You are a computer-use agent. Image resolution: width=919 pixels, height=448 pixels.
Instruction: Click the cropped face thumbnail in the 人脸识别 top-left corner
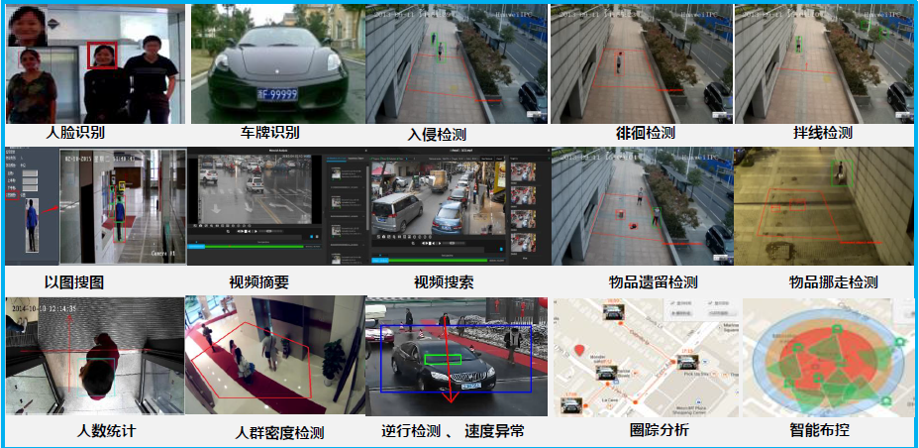point(27,26)
